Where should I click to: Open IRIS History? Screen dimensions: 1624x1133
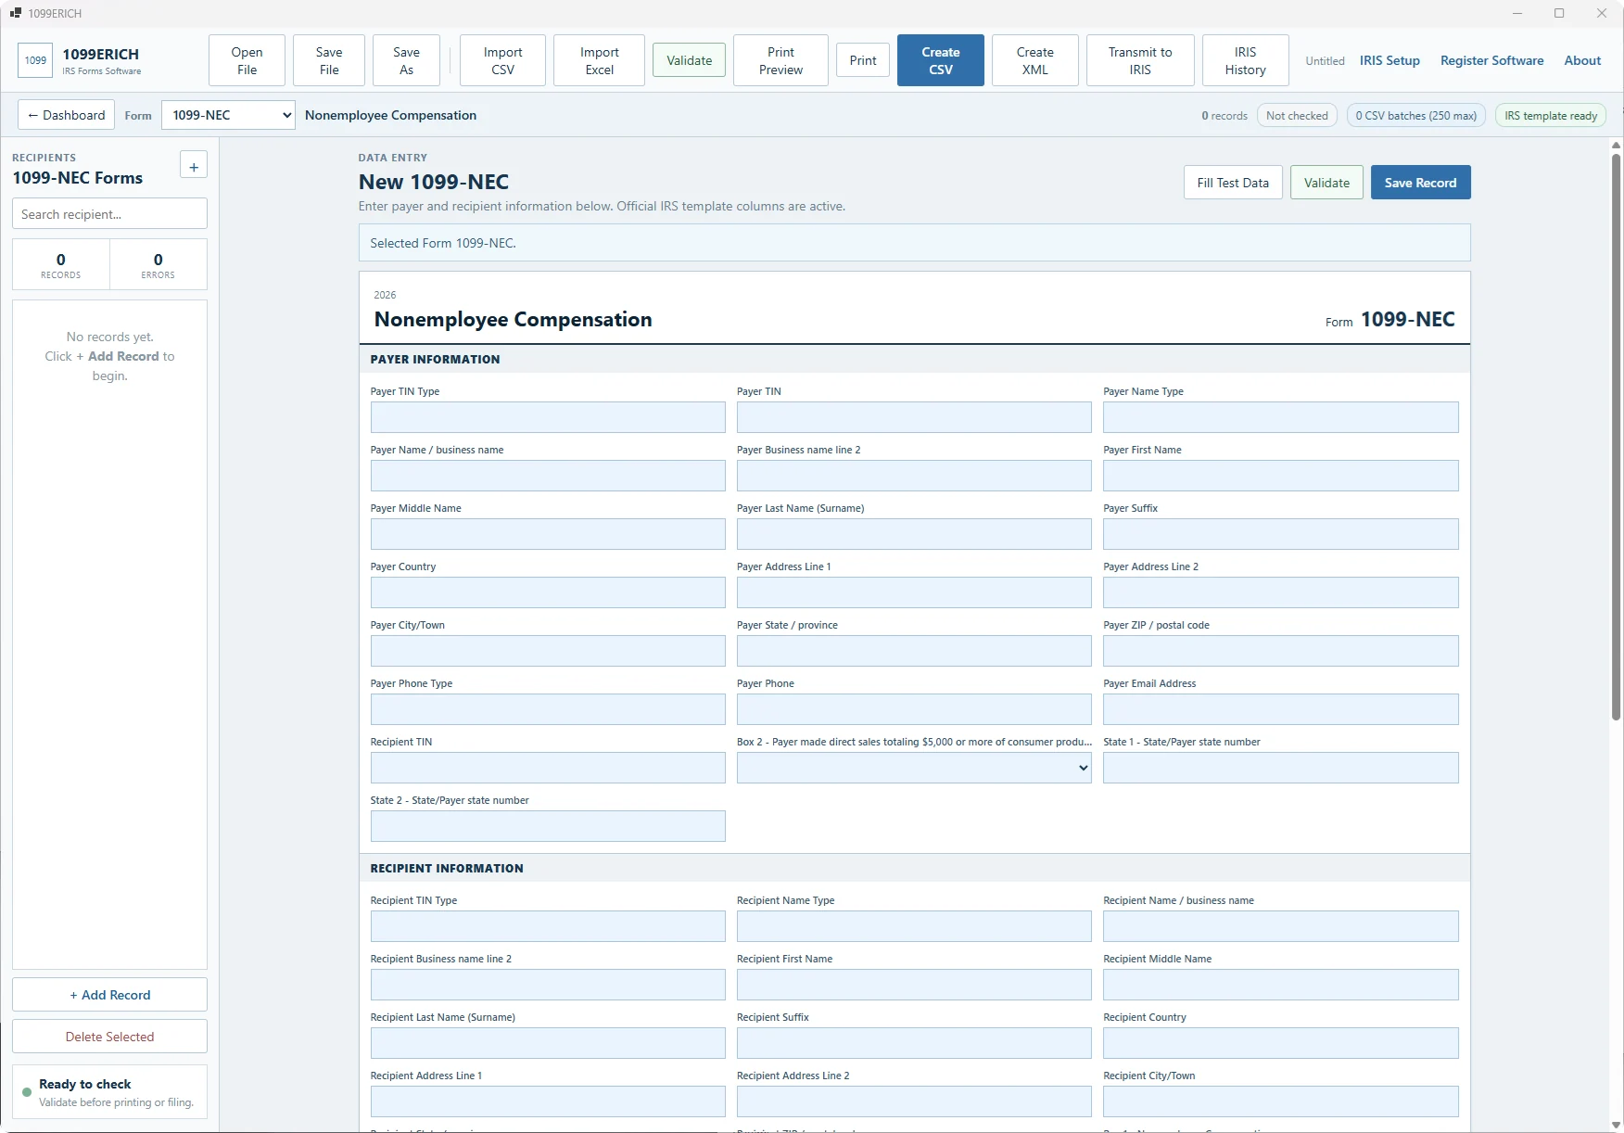pyautogui.click(x=1245, y=60)
